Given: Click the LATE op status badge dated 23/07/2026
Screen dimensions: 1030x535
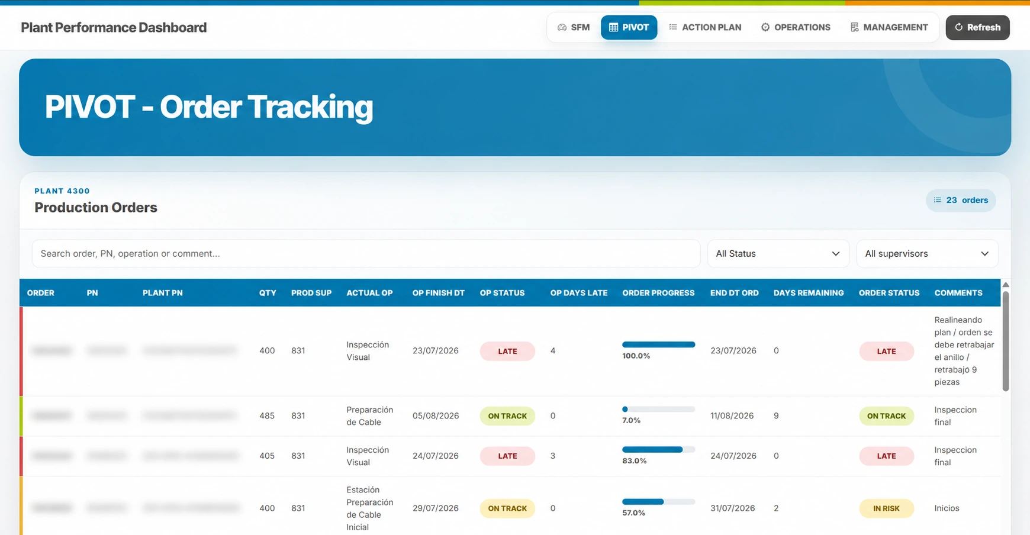Looking at the screenshot, I should 507,351.
